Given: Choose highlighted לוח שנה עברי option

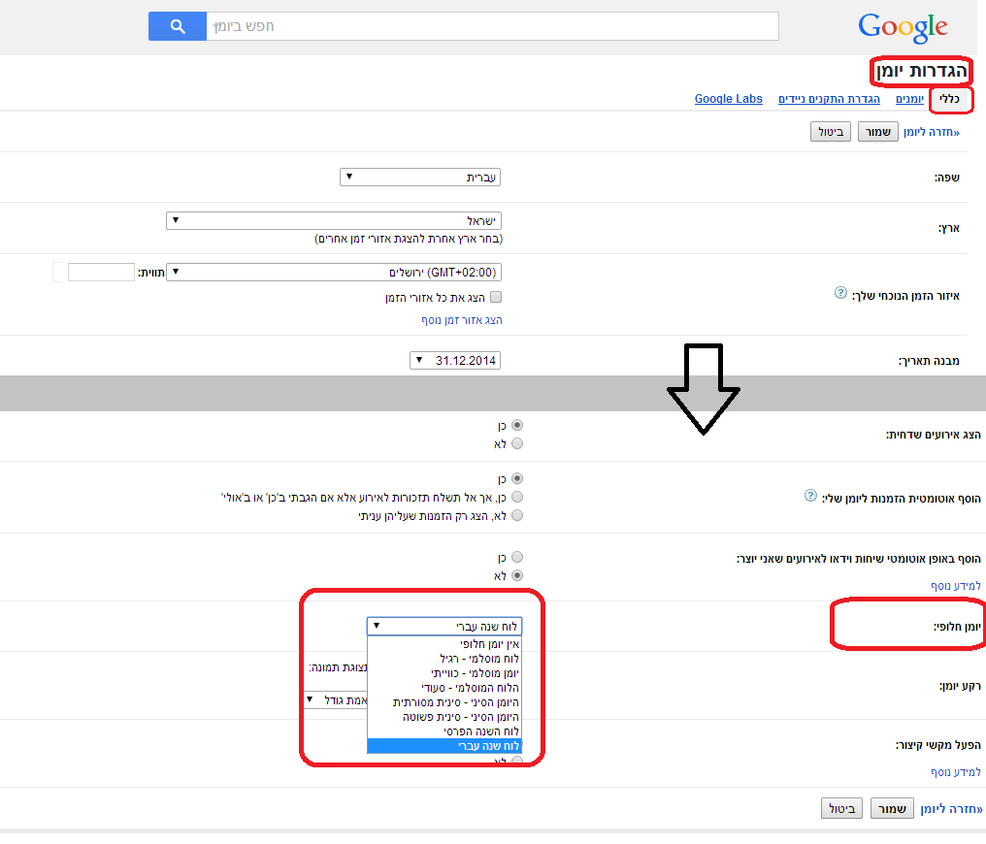Looking at the screenshot, I should coord(444,746).
